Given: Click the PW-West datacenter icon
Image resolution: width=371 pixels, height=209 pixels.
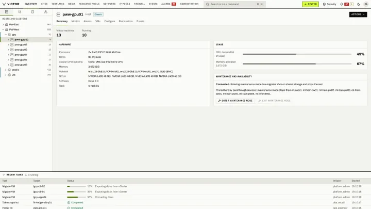Looking at the screenshot, I should [x=7, y=29].
